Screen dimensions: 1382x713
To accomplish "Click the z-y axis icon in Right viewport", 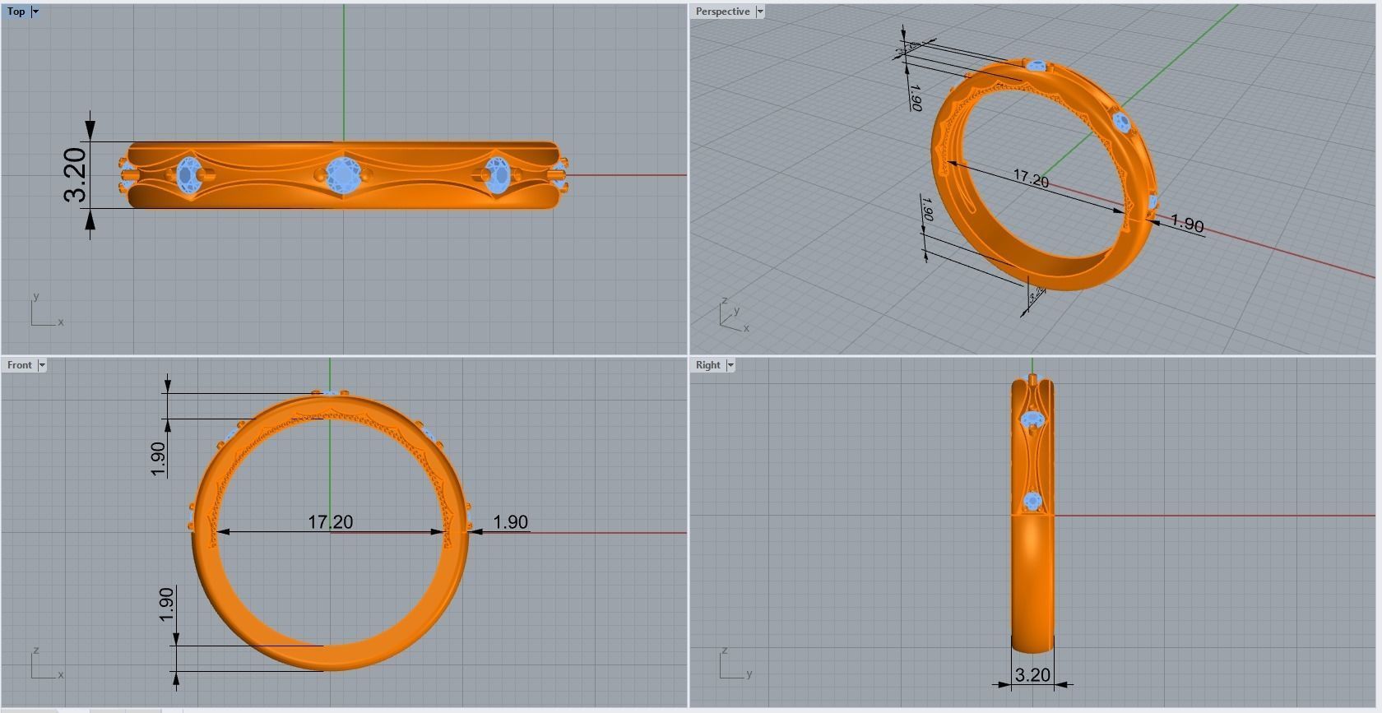I will tap(735, 664).
